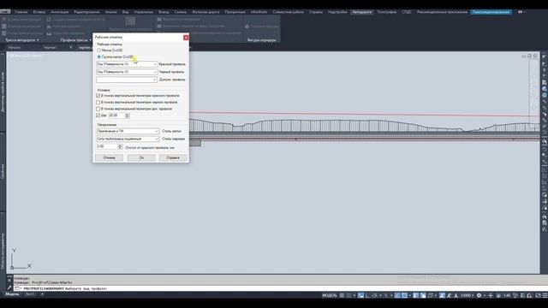Open the Съемка ribbon tab
This screenshot has width=548, height=308.
(181, 12)
